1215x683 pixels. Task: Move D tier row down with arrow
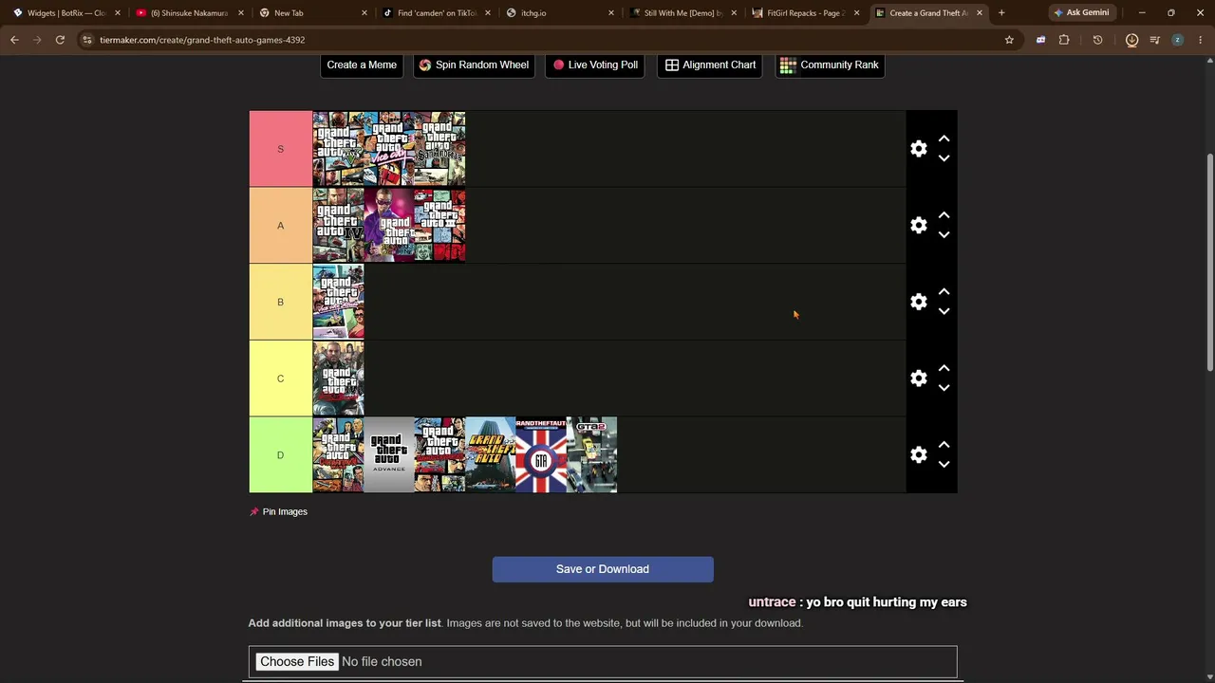tap(944, 465)
